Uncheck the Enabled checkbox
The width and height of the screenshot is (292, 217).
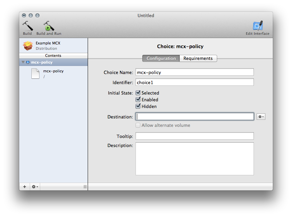click(138, 99)
